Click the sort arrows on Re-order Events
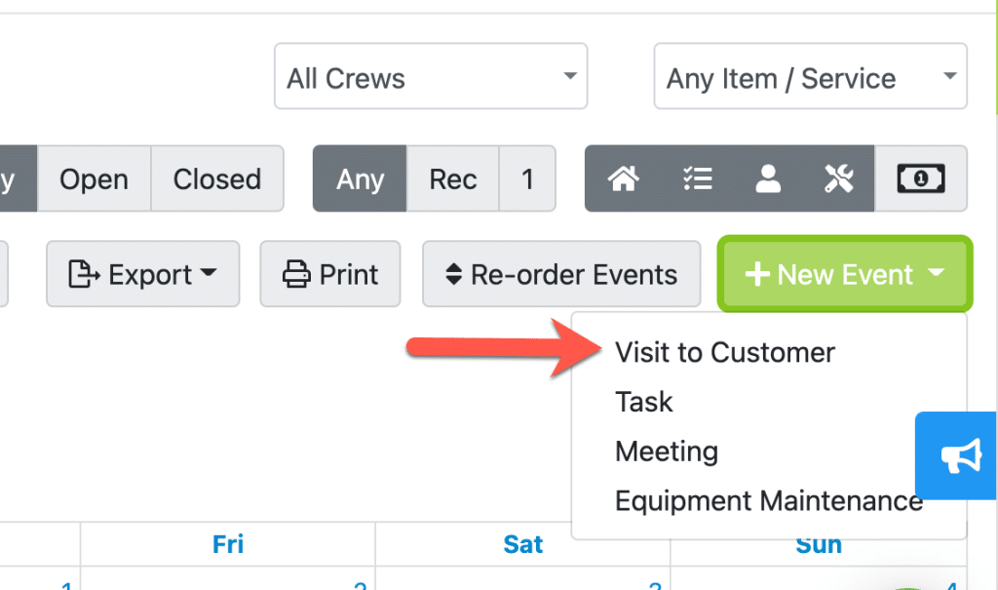This screenshot has width=998, height=590. pos(452,275)
